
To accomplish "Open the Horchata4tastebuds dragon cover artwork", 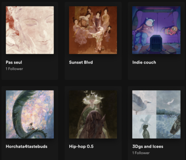I will point(30,114).
